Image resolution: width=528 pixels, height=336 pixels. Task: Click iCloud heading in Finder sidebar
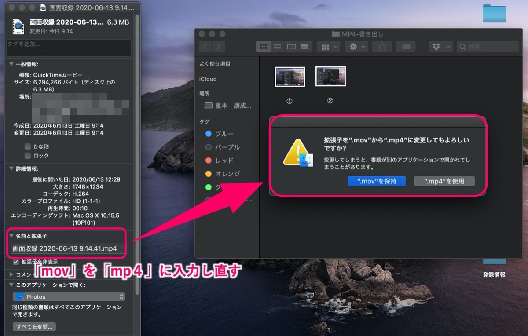[208, 79]
